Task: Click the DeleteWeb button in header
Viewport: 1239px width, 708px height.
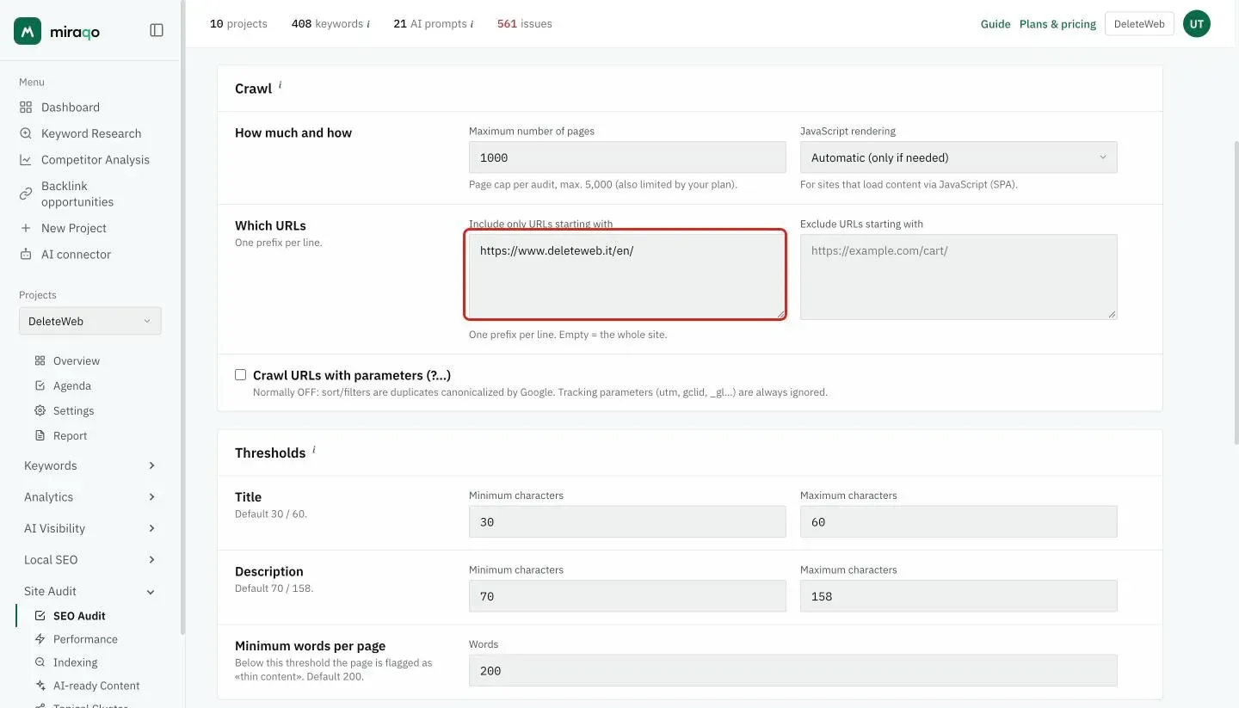Action: tap(1139, 24)
